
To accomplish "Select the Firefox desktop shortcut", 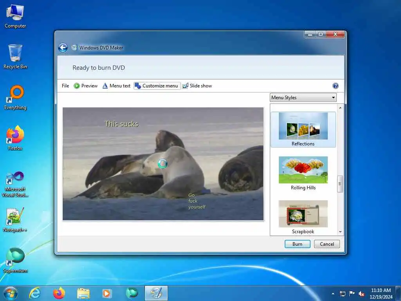I will click(x=15, y=138).
